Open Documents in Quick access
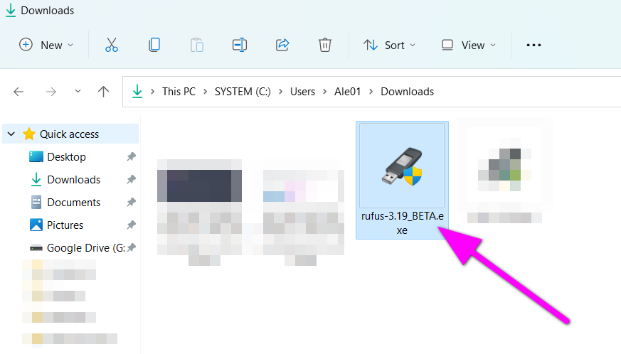The width and height of the screenshot is (621, 354). [x=74, y=203]
